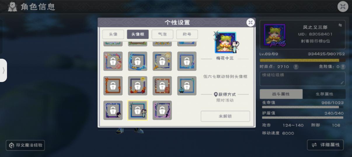
Task: Open the 气泡 tab
Action: click(162, 34)
